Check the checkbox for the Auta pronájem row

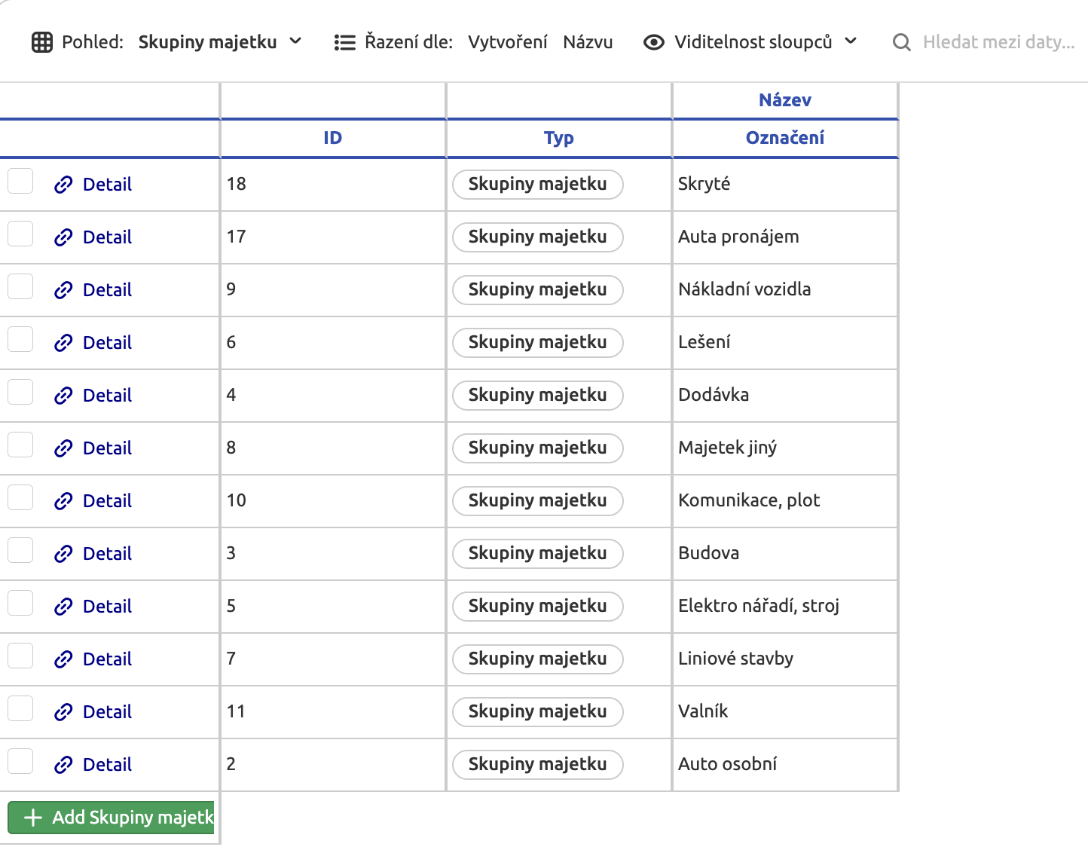click(x=20, y=233)
